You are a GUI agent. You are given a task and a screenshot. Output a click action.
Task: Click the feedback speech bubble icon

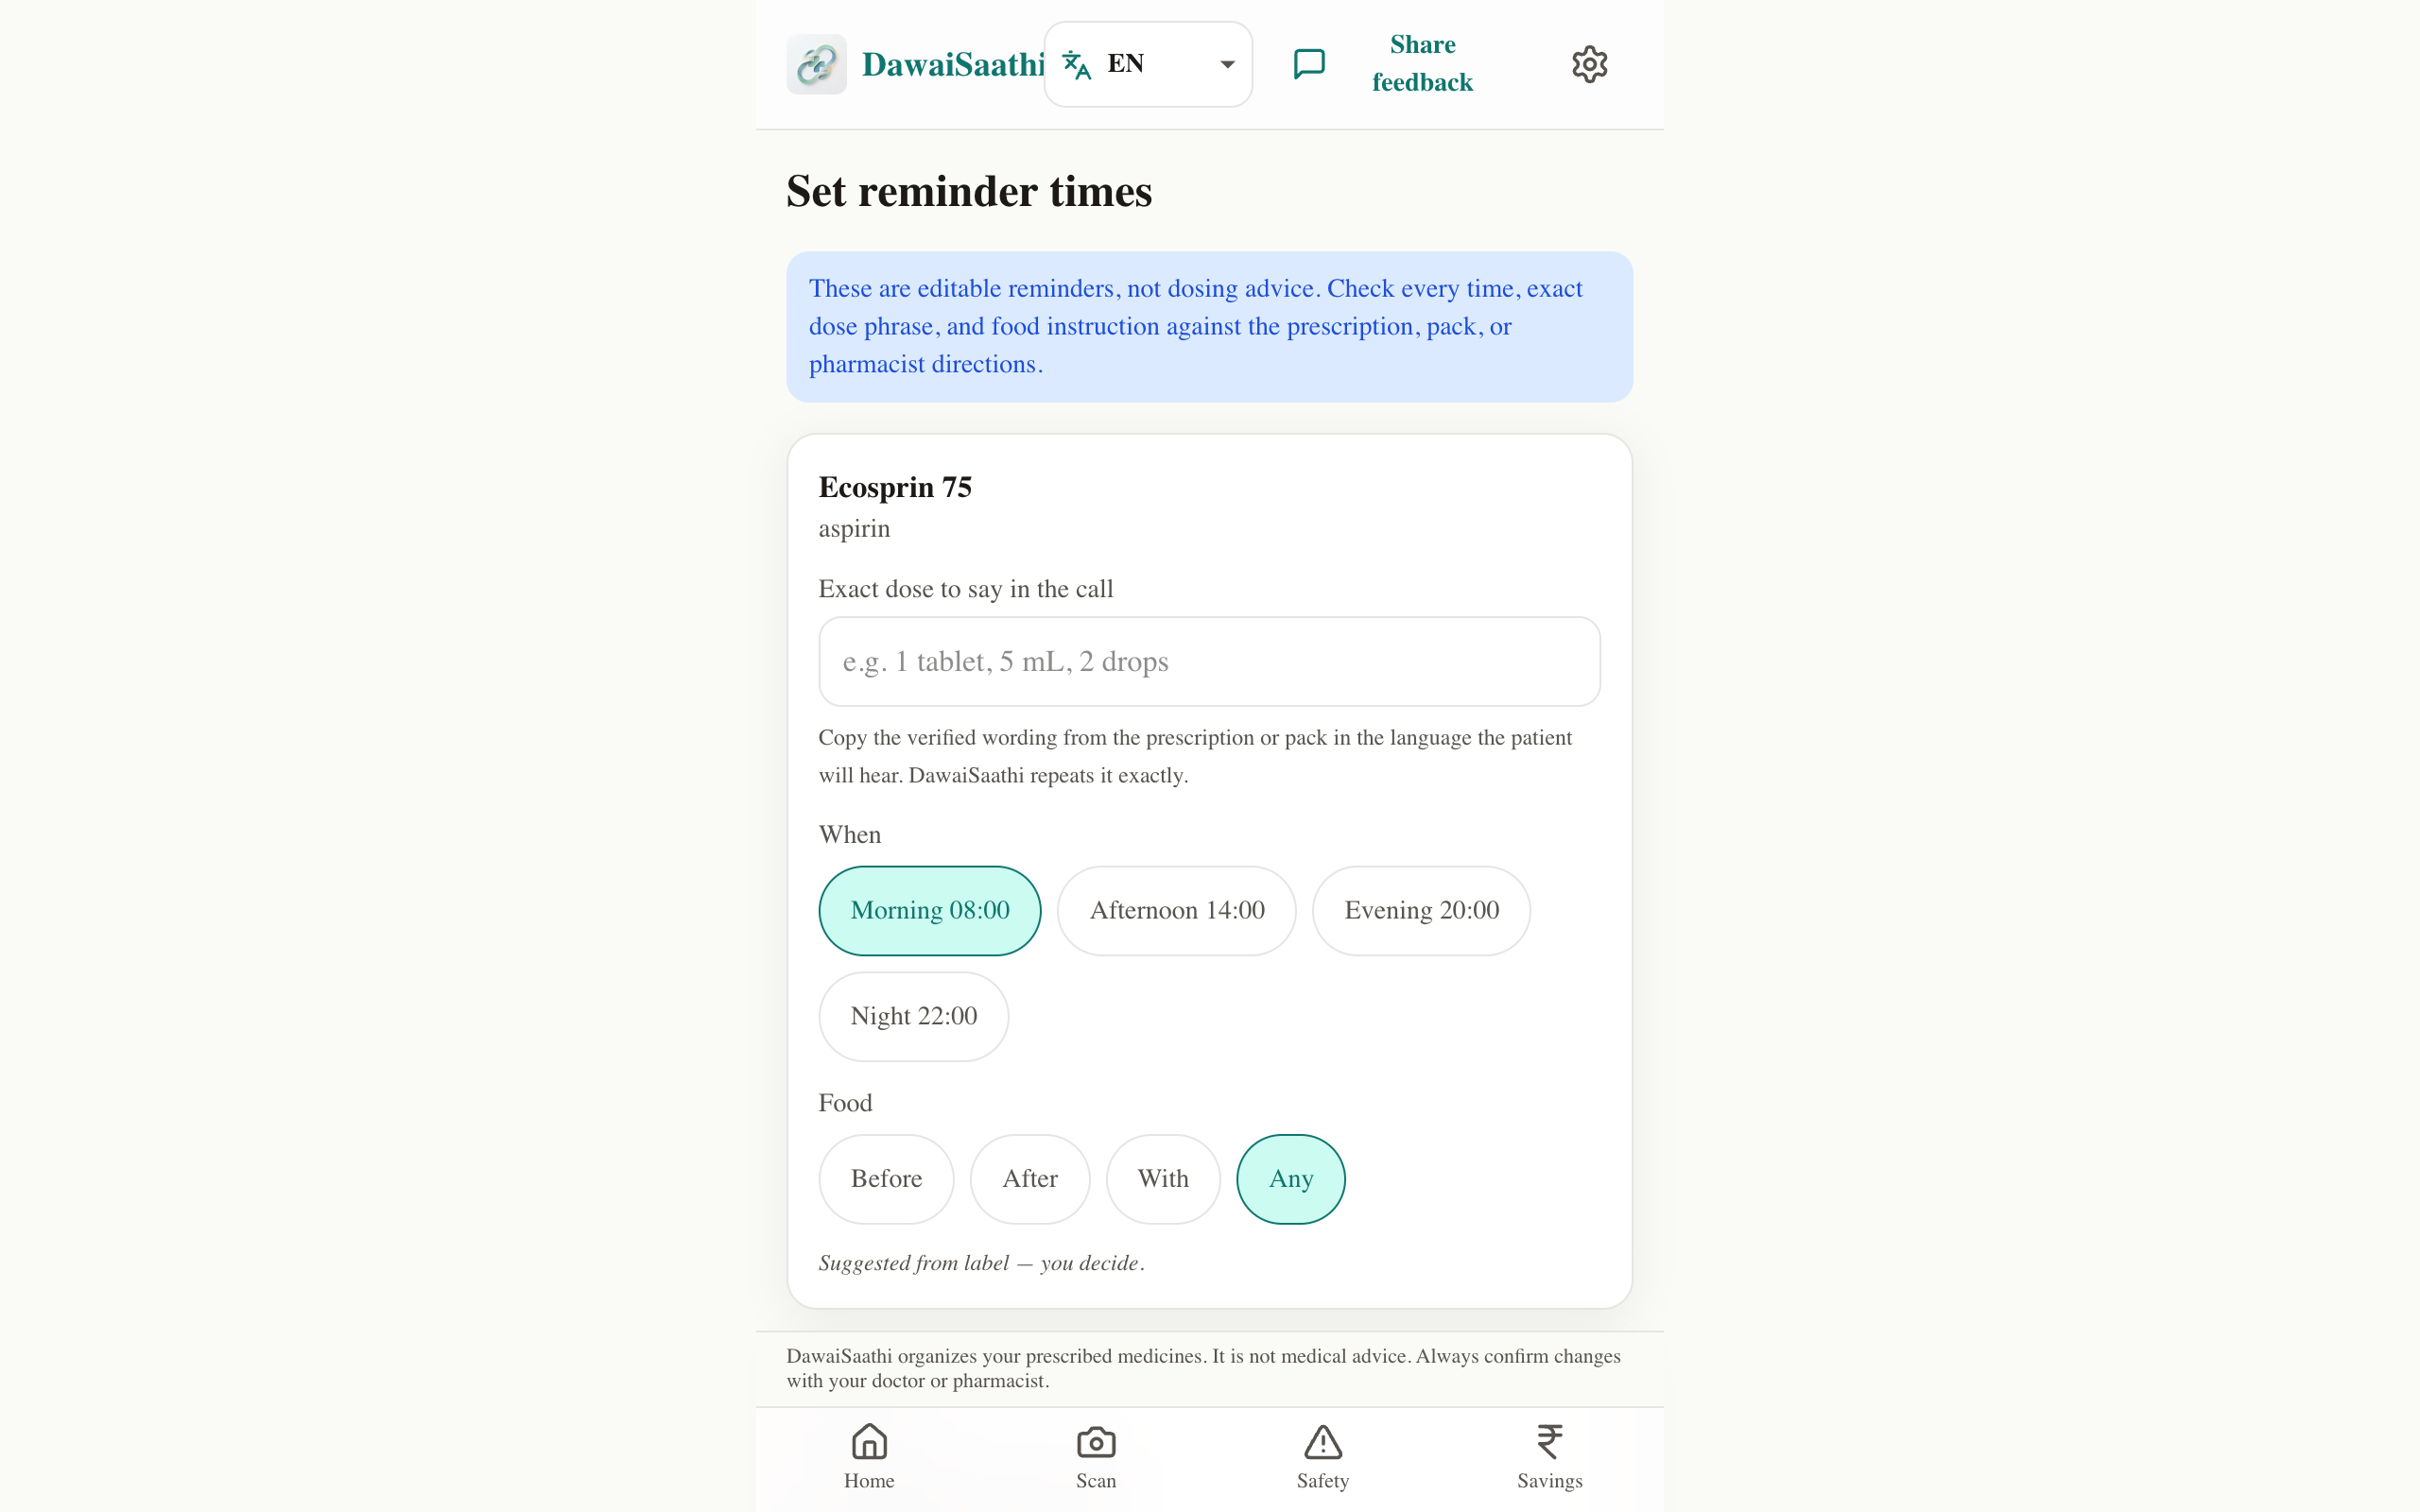pyautogui.click(x=1309, y=64)
